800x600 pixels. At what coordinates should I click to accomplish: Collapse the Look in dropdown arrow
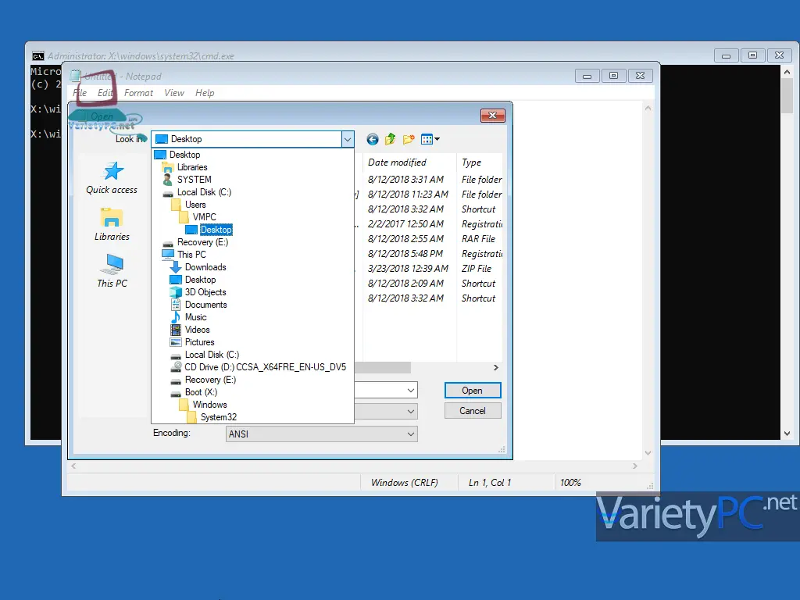(348, 139)
